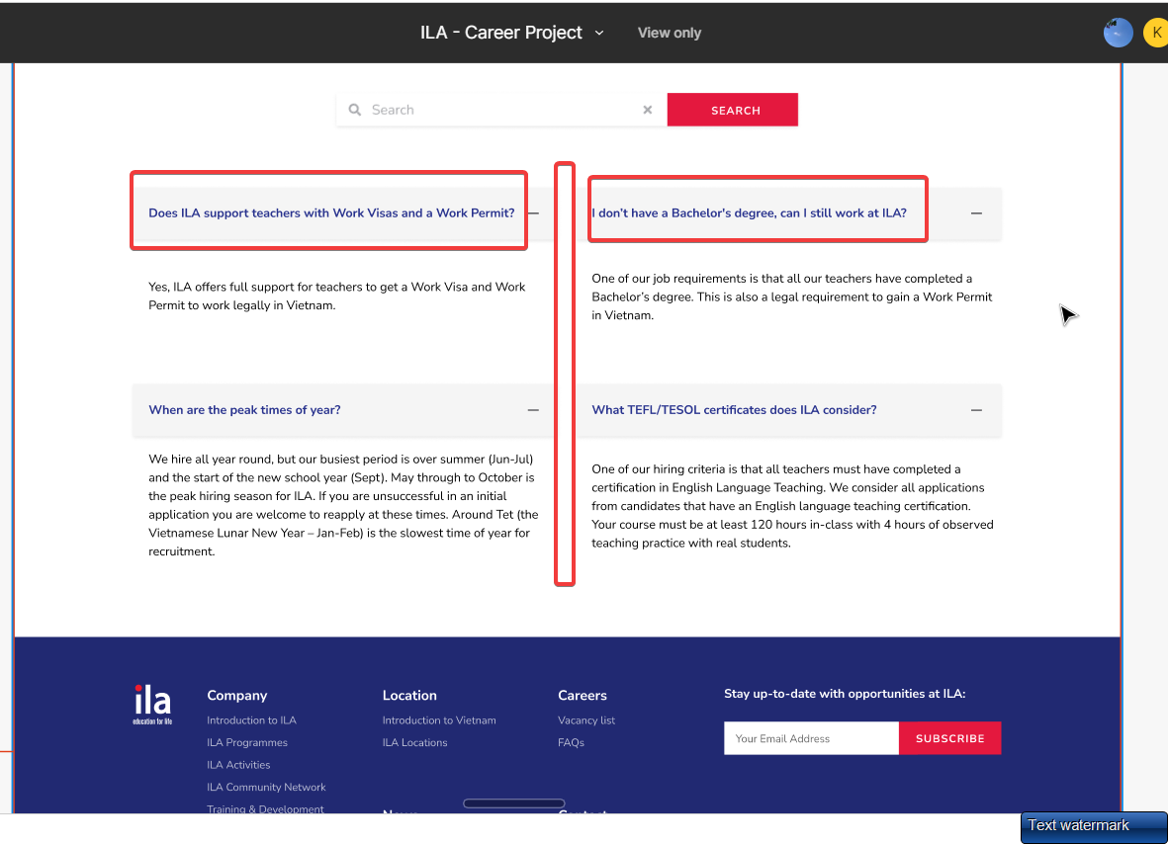Click the 'What TEFL/TESOL certificates does ILA consider?' heading

tap(734, 410)
